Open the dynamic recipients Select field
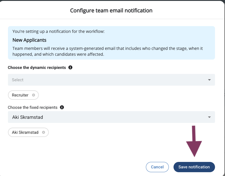 pyautogui.click(x=106, y=80)
